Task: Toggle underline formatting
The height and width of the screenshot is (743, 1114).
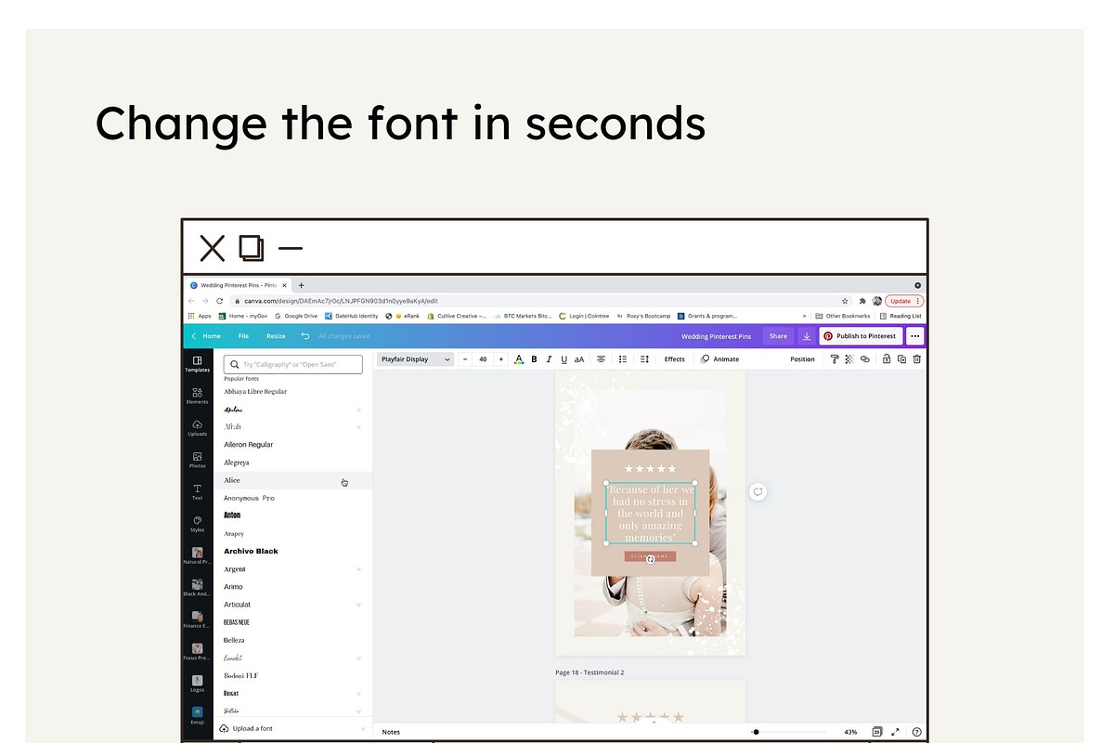Action: (563, 359)
